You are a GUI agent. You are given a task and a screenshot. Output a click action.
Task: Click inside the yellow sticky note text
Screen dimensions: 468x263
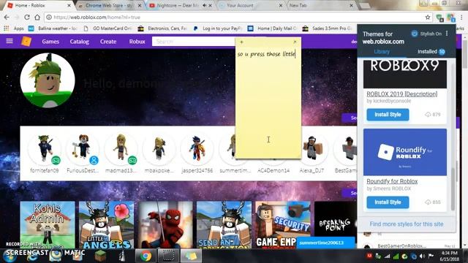pos(266,54)
